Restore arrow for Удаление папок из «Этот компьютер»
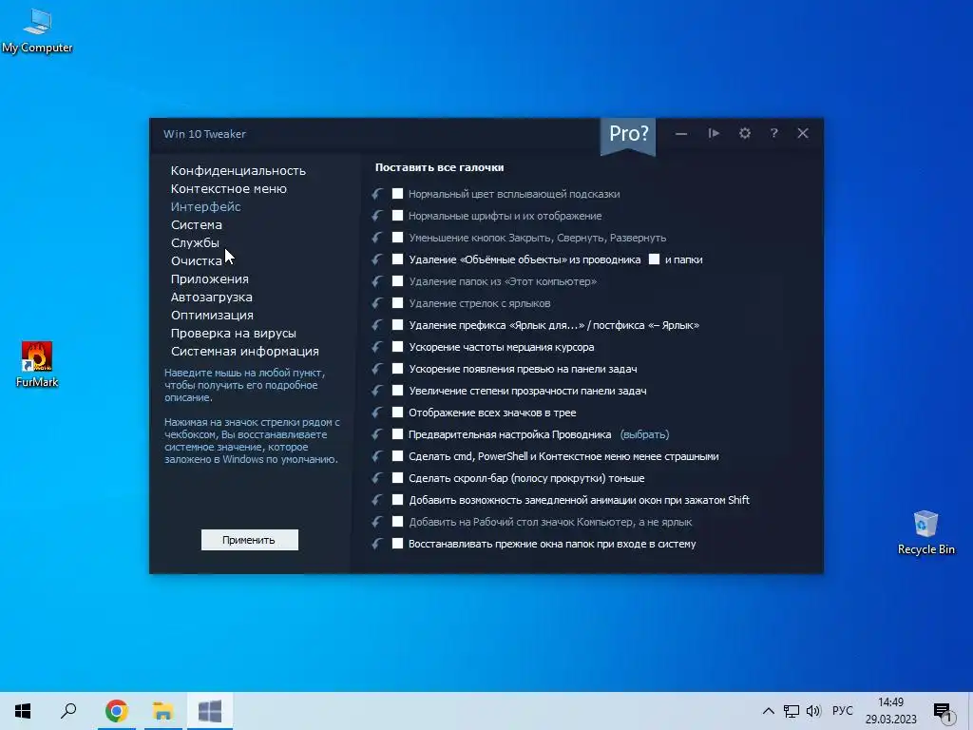973x730 pixels. click(376, 281)
